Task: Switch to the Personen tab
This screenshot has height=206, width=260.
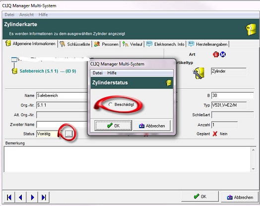Action: point(106,44)
